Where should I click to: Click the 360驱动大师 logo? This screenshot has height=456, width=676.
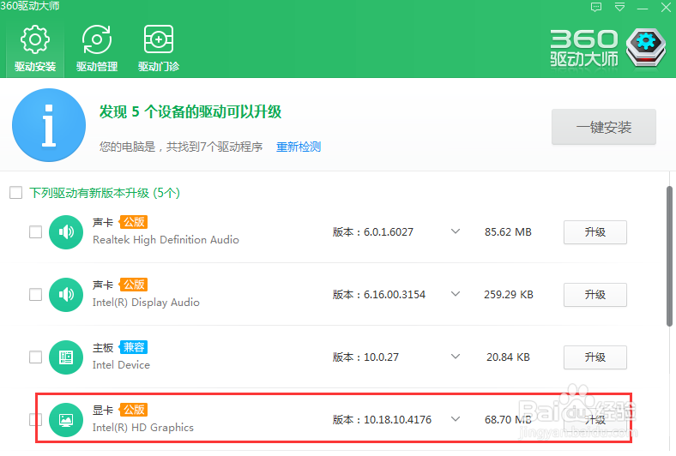pos(608,48)
